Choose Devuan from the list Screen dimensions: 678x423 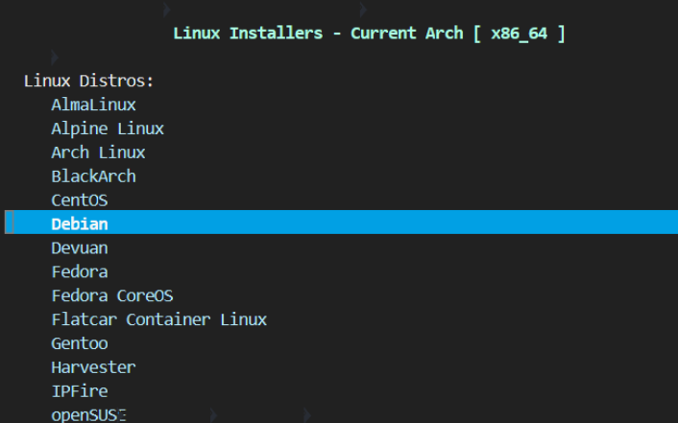pos(79,247)
